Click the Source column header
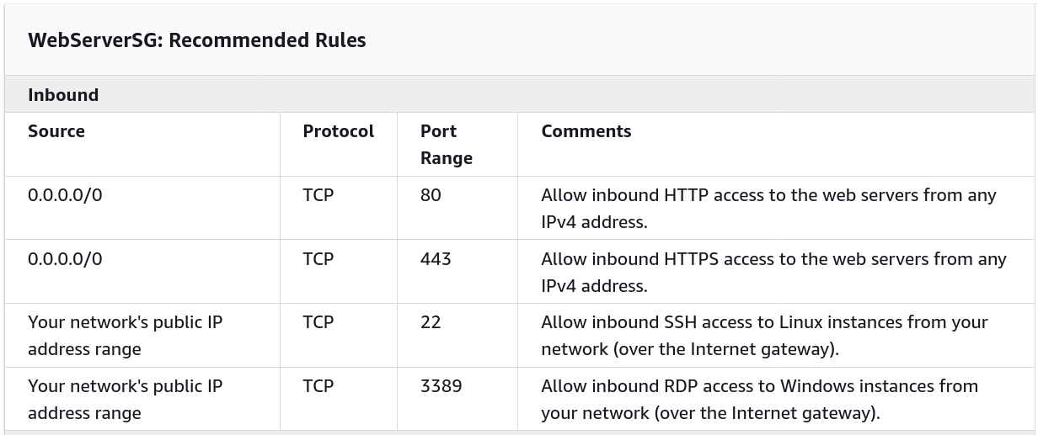The height and width of the screenshot is (435, 1038). pyautogui.click(x=56, y=131)
